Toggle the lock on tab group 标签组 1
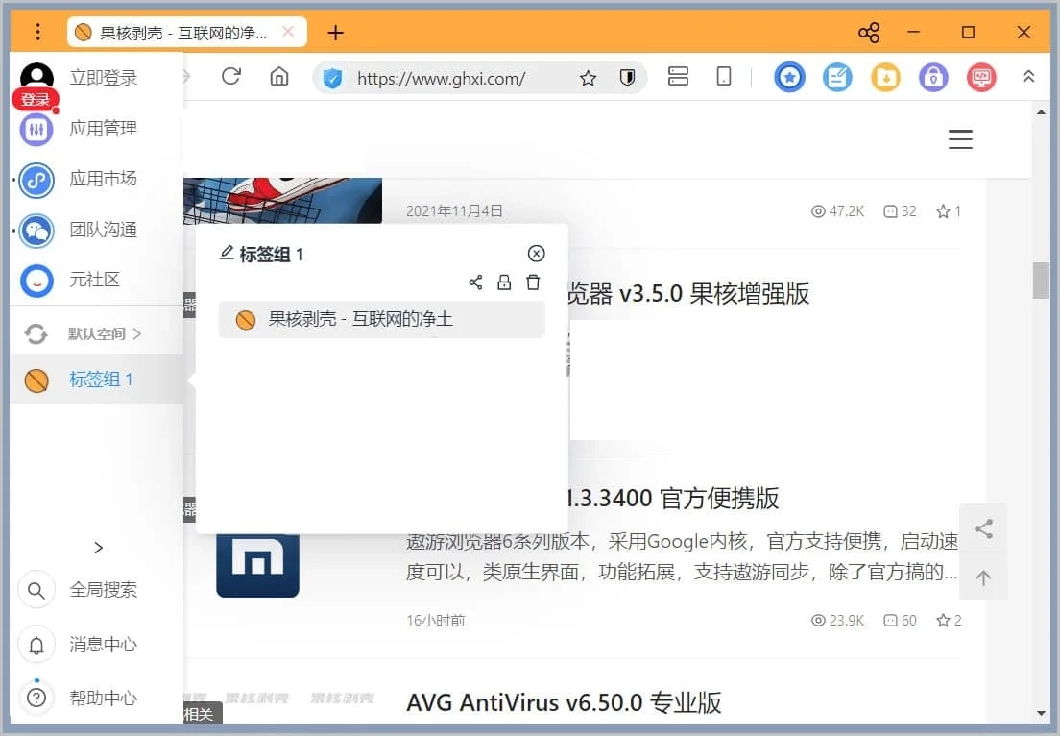 504,282
